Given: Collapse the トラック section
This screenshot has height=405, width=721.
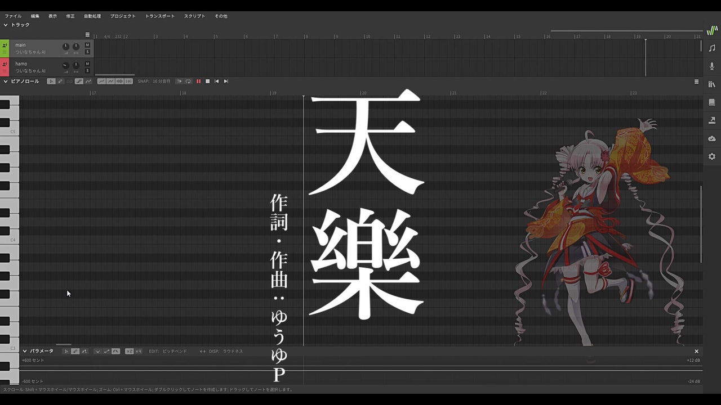Looking at the screenshot, I should pyautogui.click(x=6, y=25).
